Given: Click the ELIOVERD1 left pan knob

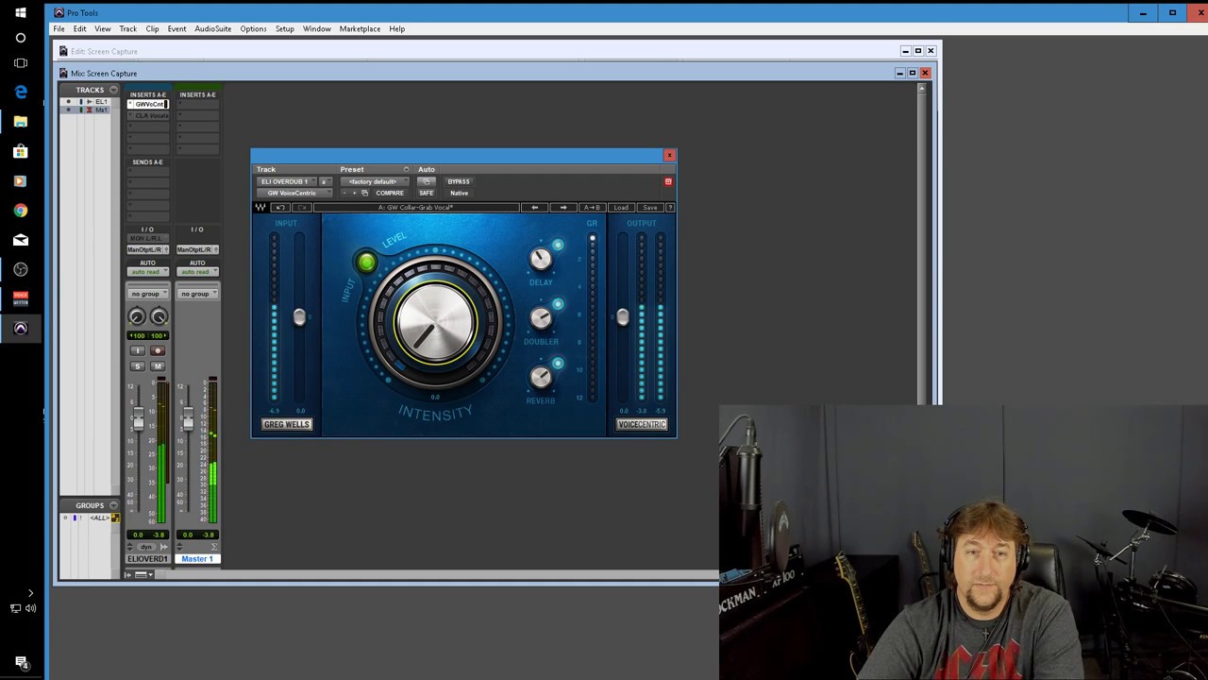Looking at the screenshot, I should click(x=137, y=317).
